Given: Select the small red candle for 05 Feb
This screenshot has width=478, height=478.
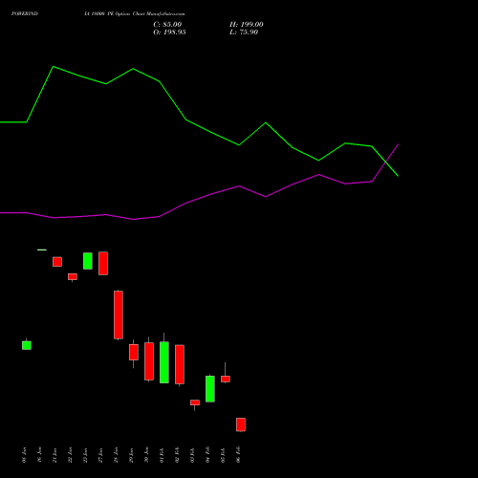Looking at the screenshot, I should 226,379.
